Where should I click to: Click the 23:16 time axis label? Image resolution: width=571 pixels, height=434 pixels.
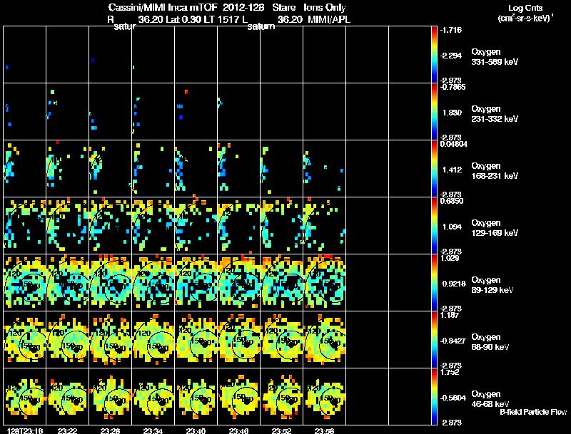[25, 430]
